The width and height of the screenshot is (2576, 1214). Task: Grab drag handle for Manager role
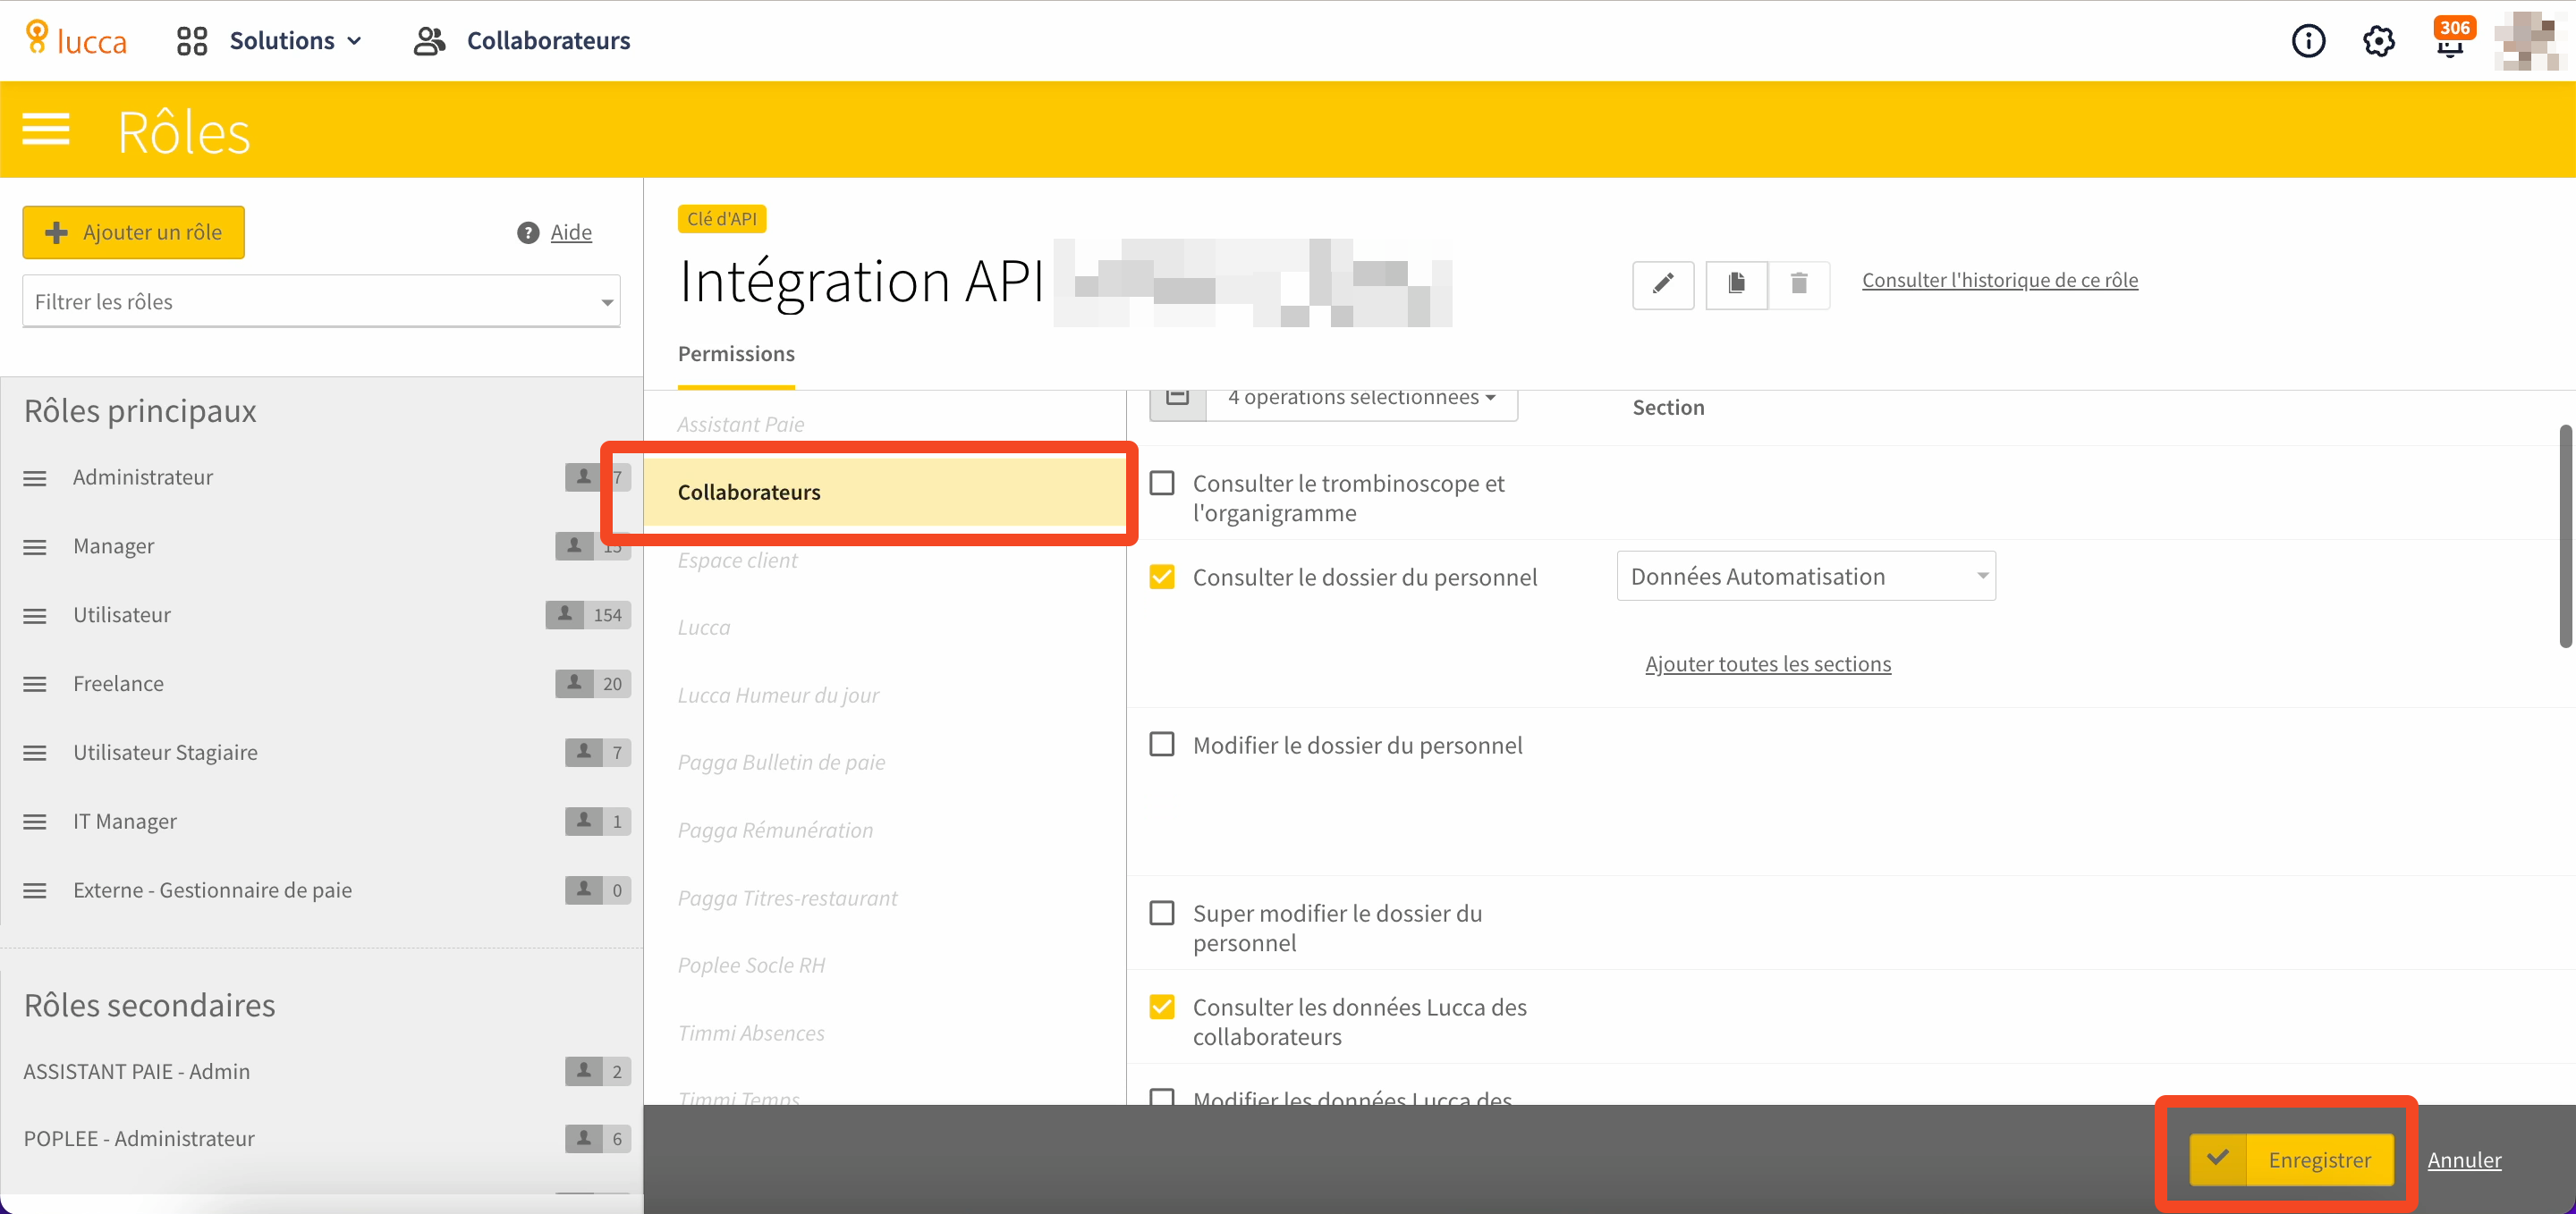[35, 547]
